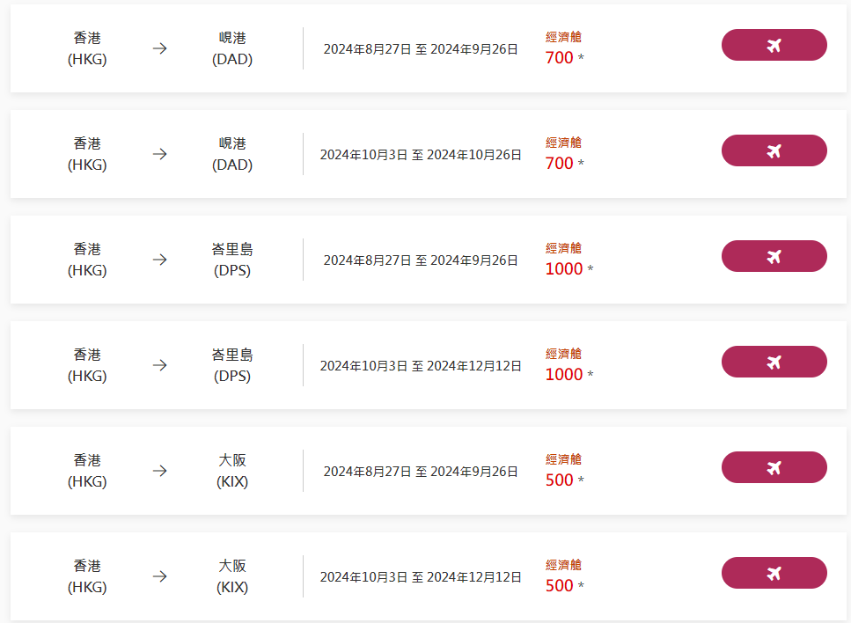Book the Bali flight for October 3–December 12
The width and height of the screenshot is (851, 623).
pos(774,362)
